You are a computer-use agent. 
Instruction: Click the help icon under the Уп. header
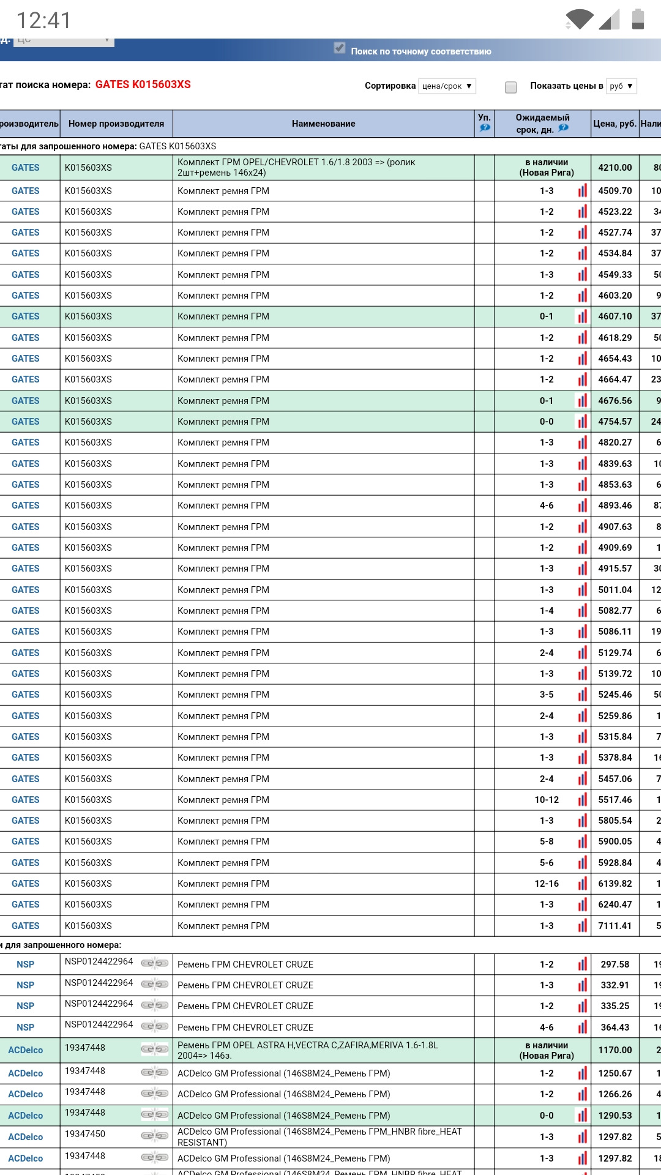[x=485, y=128]
